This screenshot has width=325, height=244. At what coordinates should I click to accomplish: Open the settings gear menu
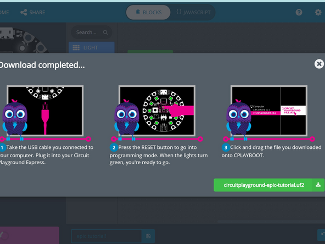point(318,13)
